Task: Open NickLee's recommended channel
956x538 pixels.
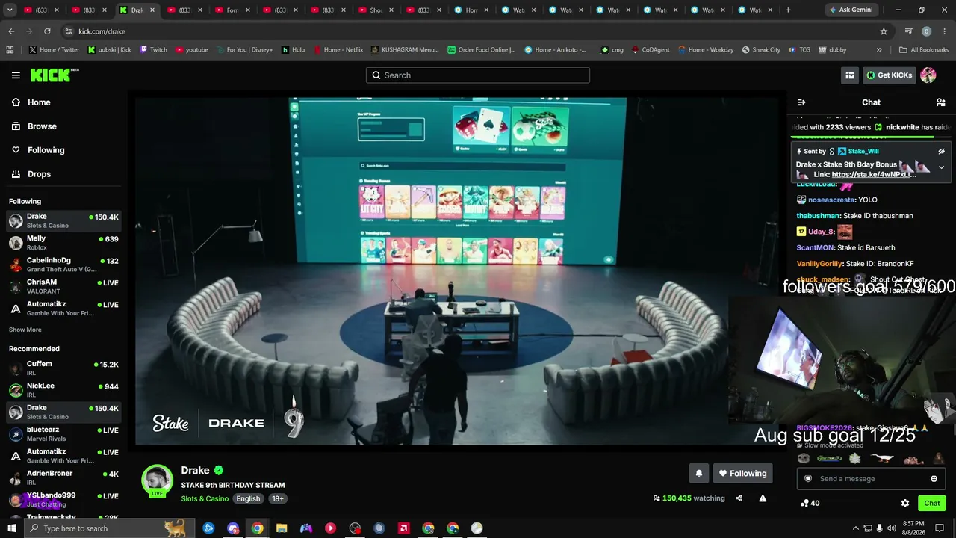Action: point(63,390)
